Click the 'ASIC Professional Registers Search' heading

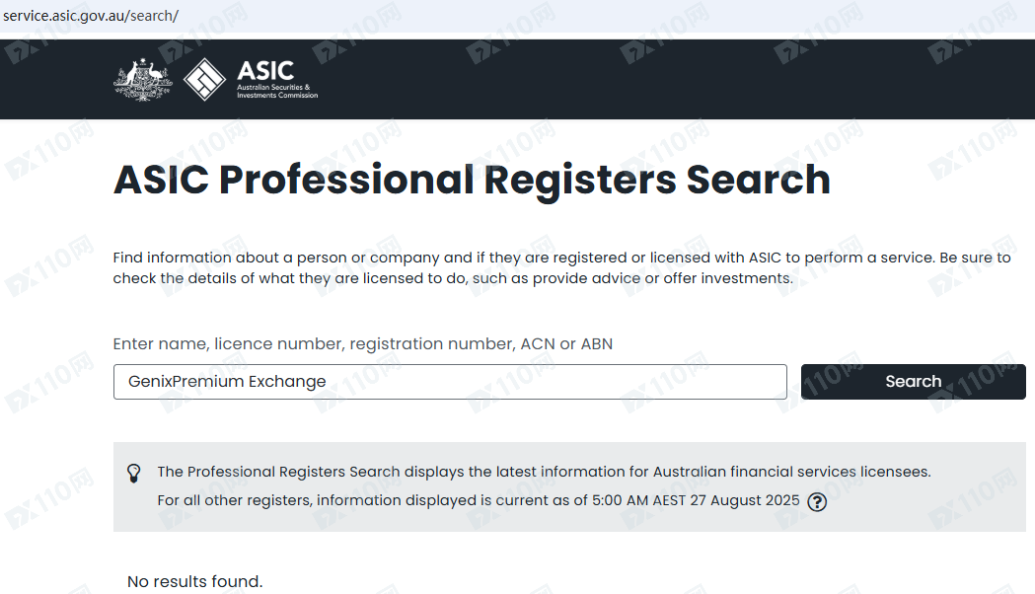point(472,181)
